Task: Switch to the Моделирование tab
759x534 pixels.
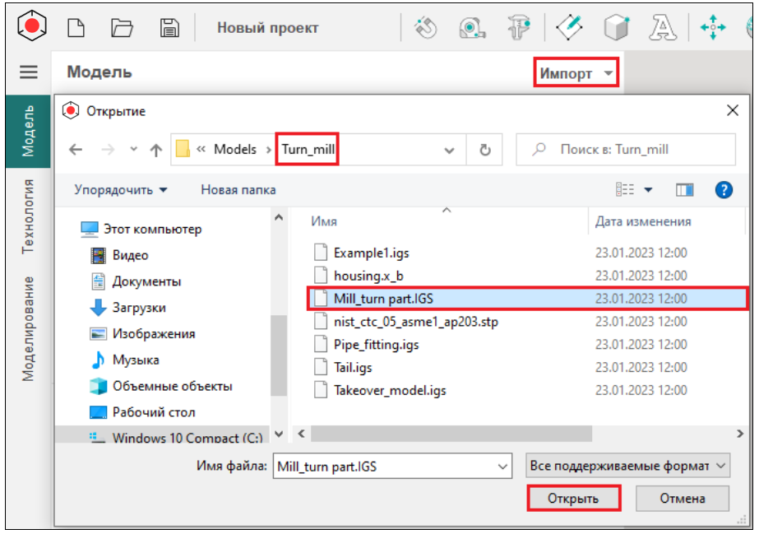Action: tap(29, 327)
